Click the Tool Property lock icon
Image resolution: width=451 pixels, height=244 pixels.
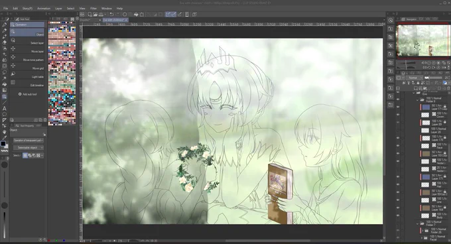click(44, 134)
